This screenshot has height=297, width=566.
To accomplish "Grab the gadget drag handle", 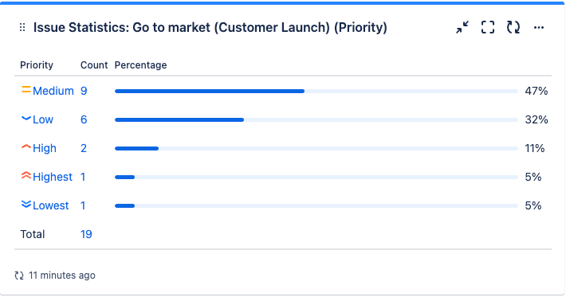I will [x=22, y=27].
